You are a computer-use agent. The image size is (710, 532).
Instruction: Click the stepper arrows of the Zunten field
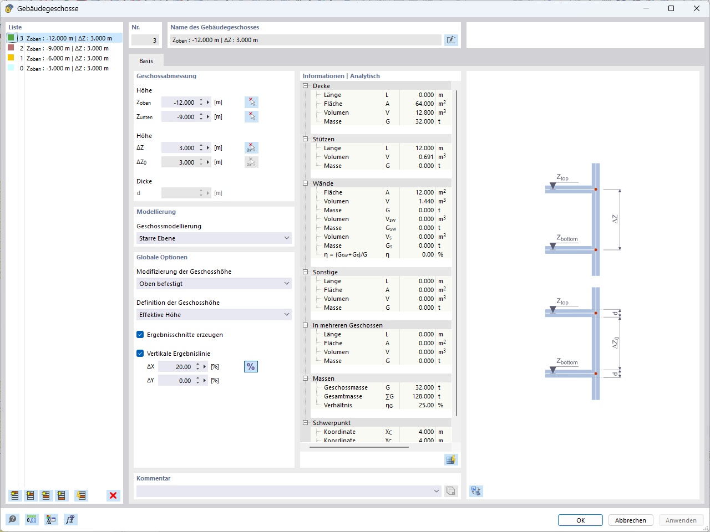point(201,117)
